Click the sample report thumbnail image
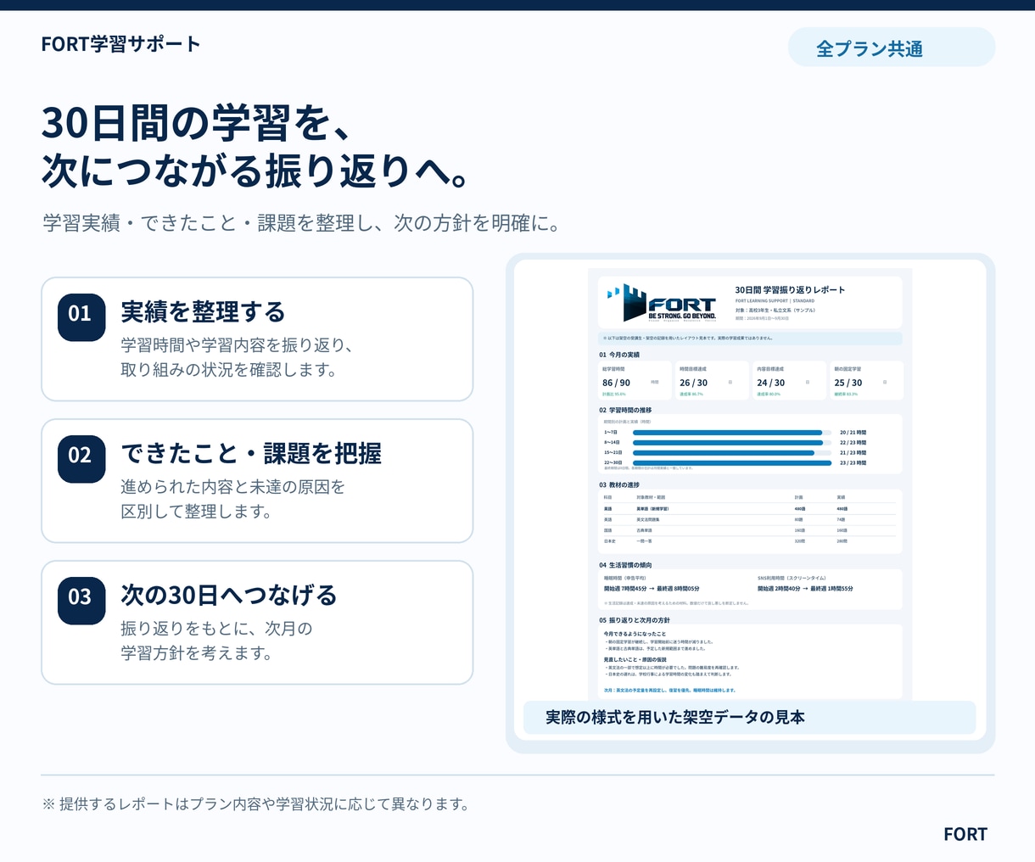The height and width of the screenshot is (862, 1035). pos(750,484)
